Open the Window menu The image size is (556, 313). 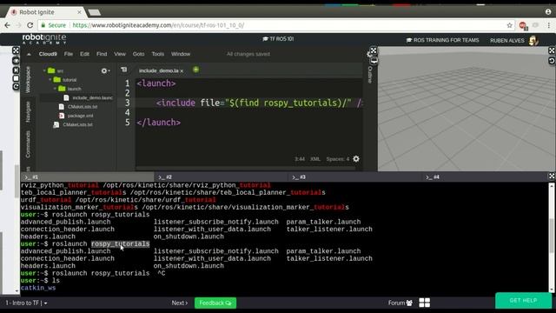(181, 54)
